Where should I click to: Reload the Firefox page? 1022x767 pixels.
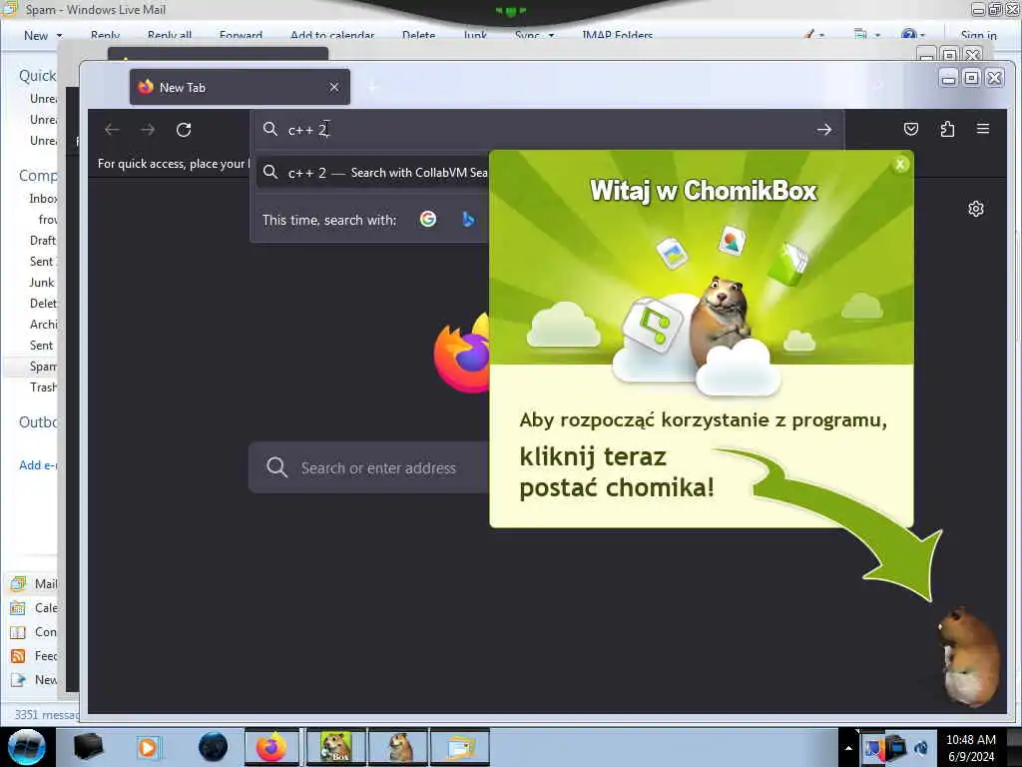(x=184, y=130)
